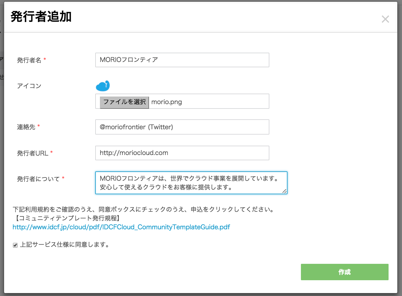Focus the 発行者名 input field
The image size is (402, 296).
(182, 60)
